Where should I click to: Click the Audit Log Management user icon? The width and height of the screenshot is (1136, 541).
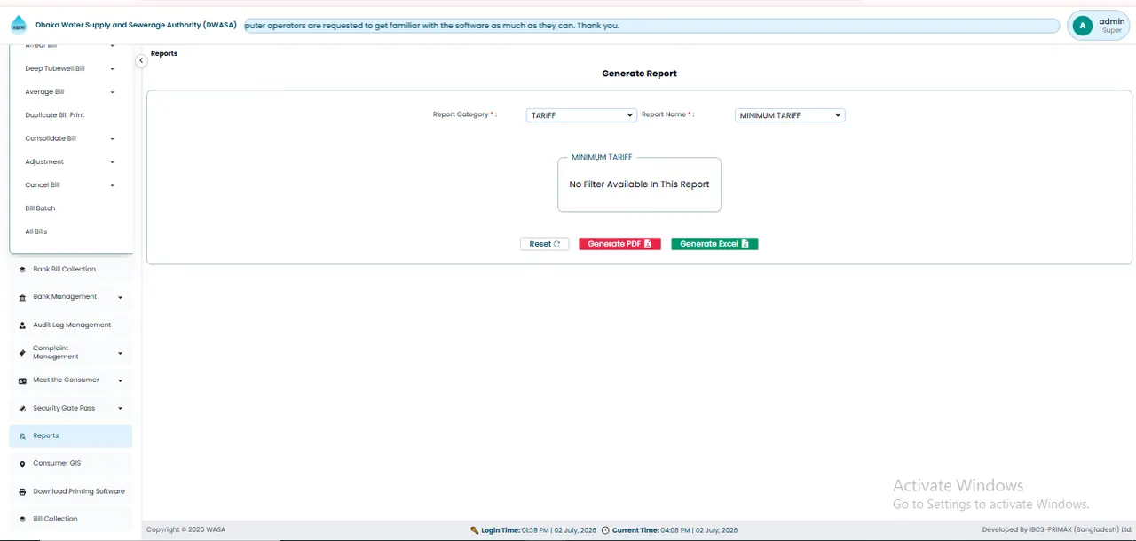[22, 325]
